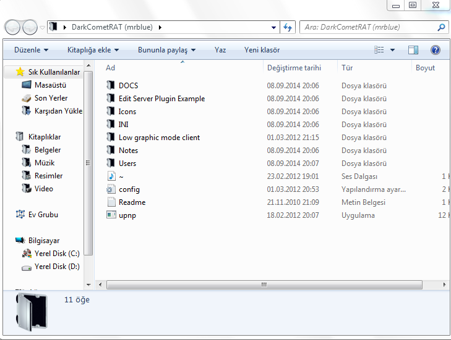Open the DOCS folder icon
The height and width of the screenshot is (340, 451).
(x=111, y=85)
